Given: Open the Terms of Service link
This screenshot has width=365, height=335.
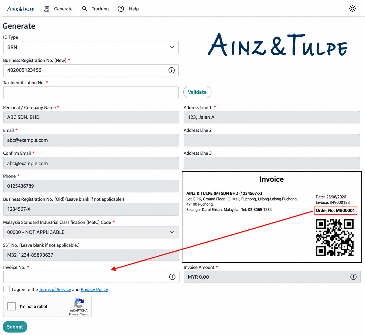Looking at the screenshot, I should [x=55, y=289].
